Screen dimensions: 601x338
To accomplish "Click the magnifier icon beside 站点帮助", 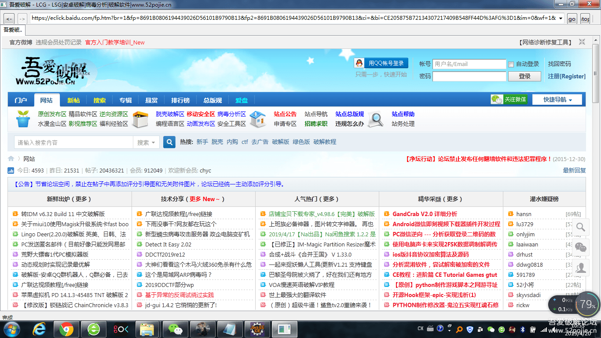I will tap(376, 119).
